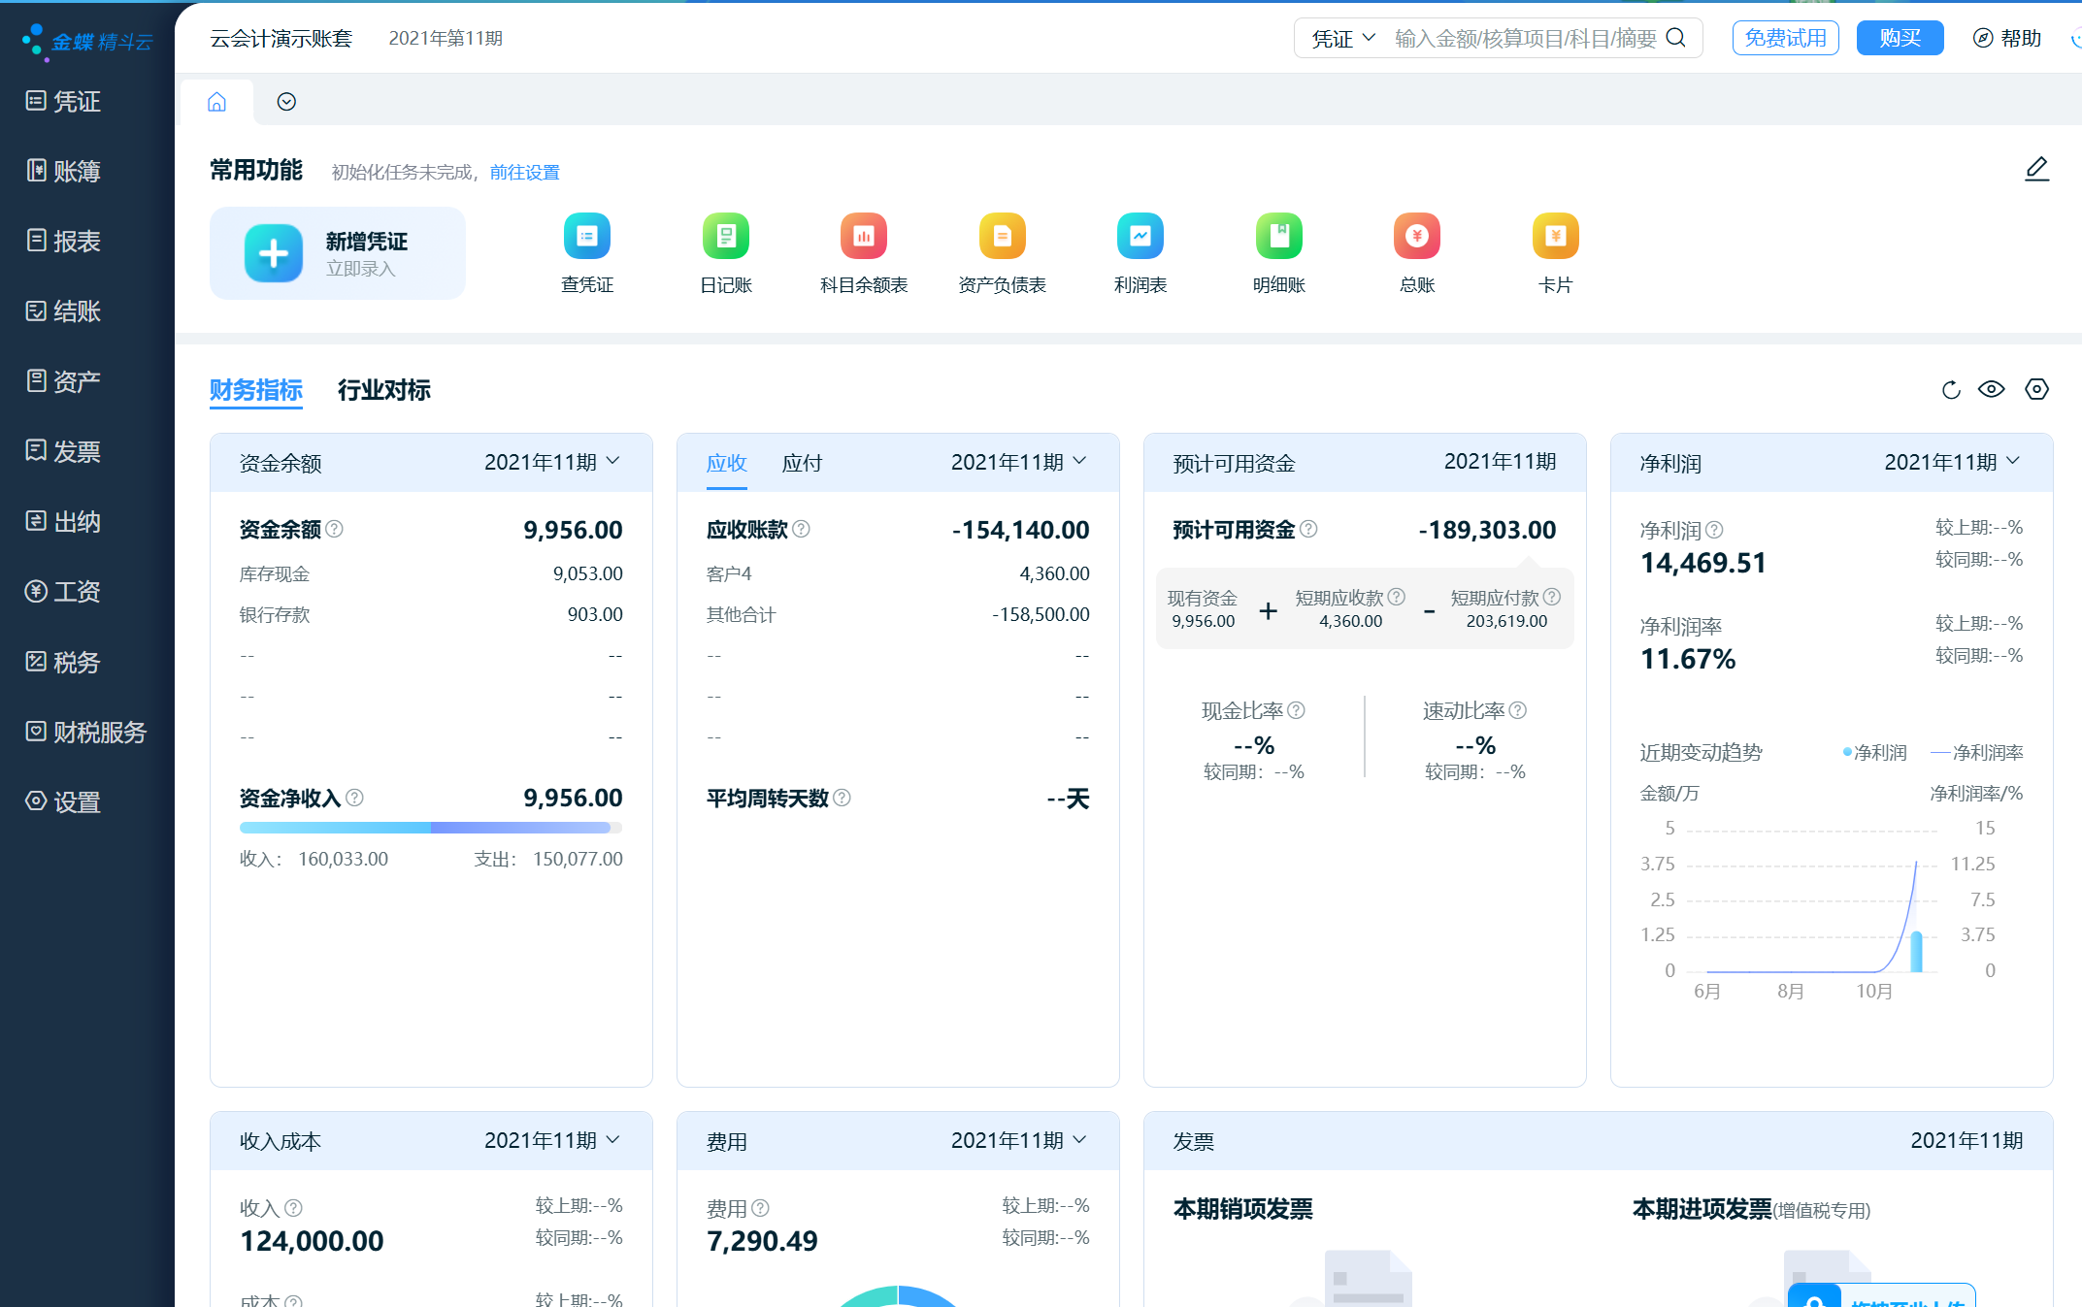
Task: Open the 卡片 shortcut icon
Action: (1556, 236)
